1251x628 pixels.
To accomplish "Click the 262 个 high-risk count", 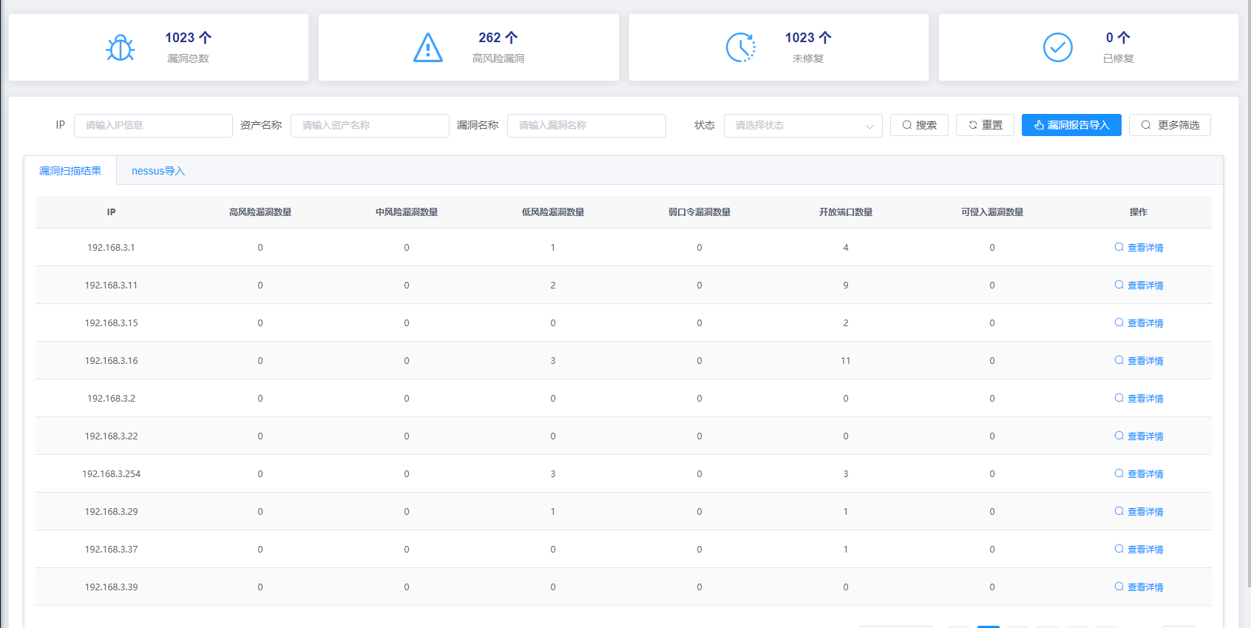I will [498, 38].
